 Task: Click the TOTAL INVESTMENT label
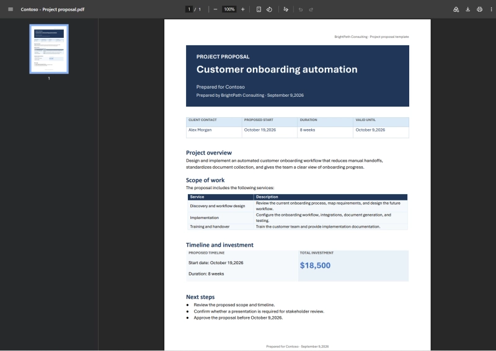coord(317,253)
